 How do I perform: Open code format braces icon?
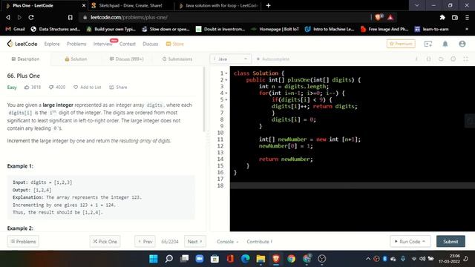(429, 59)
